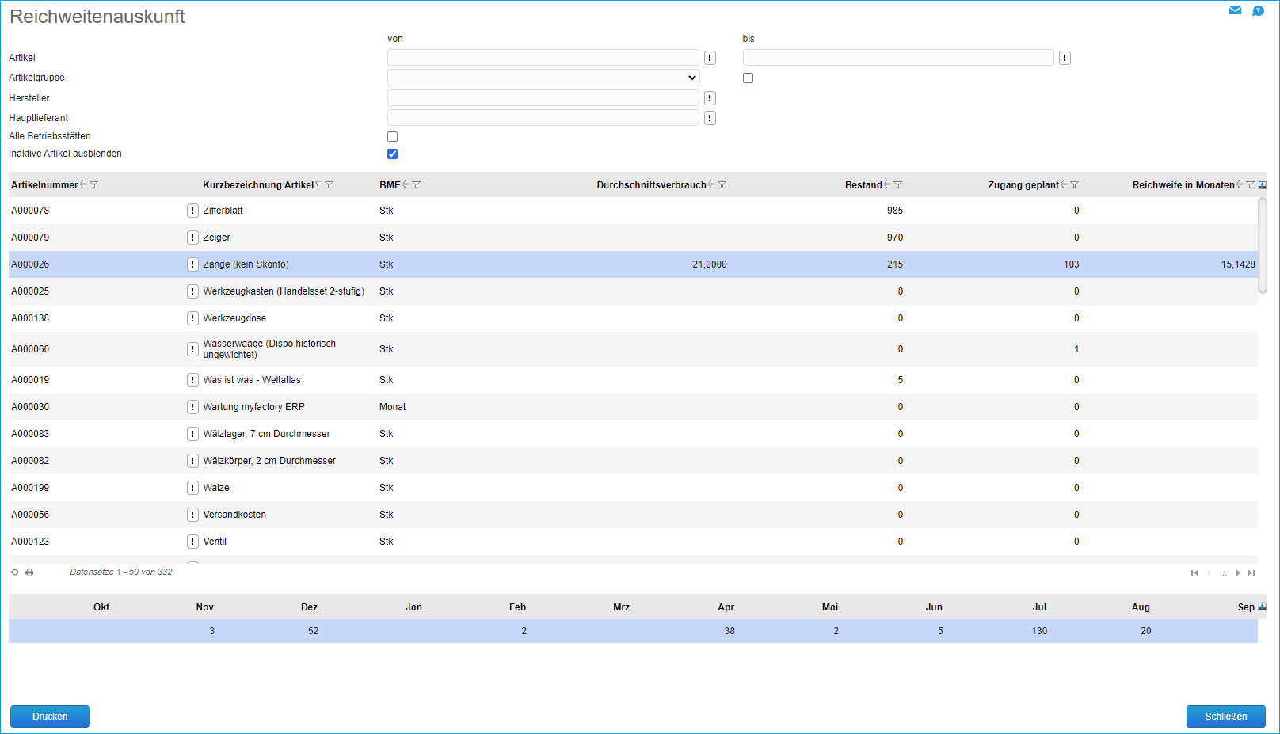Click the small printer icon below the table
The width and height of the screenshot is (1280, 734).
(x=29, y=572)
